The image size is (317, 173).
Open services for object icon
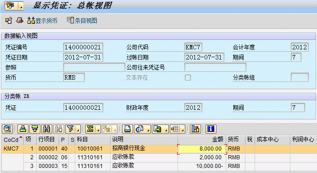11,5
